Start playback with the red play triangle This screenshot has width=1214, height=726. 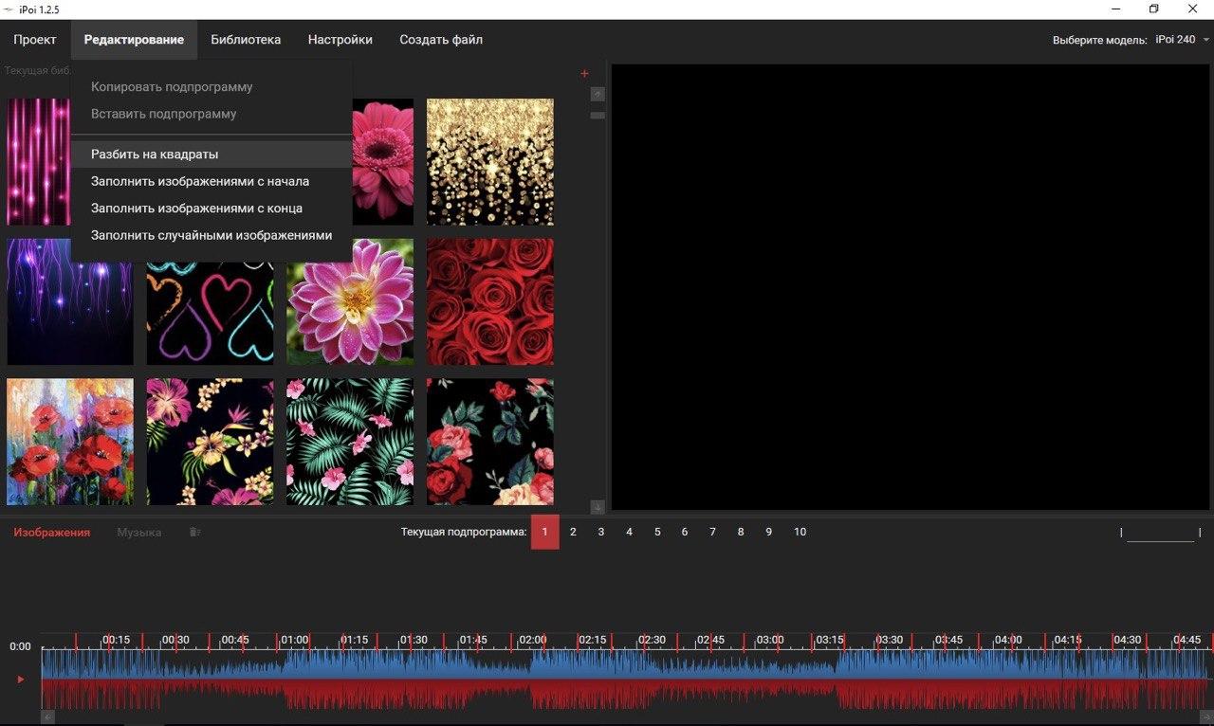20,679
